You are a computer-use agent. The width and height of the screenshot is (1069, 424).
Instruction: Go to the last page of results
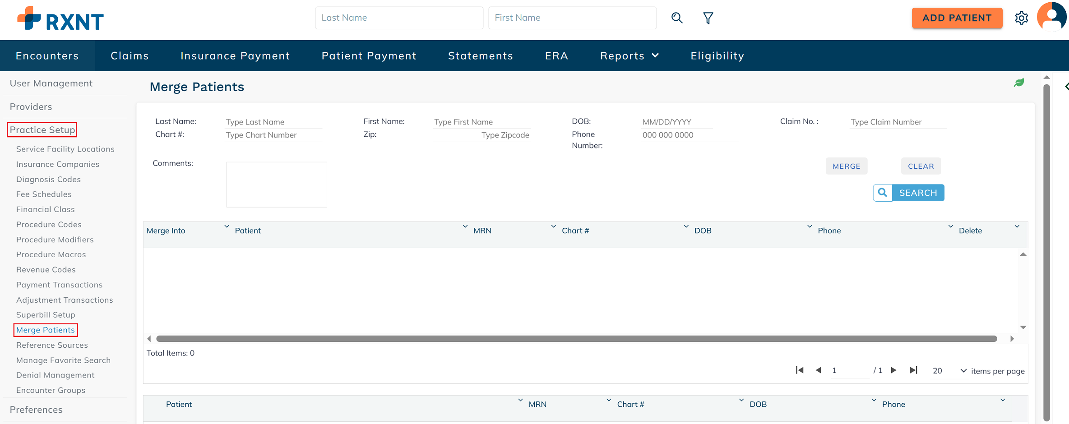point(913,370)
